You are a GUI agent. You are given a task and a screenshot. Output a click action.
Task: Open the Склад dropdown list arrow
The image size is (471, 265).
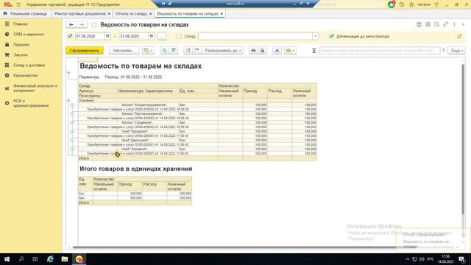pos(315,36)
